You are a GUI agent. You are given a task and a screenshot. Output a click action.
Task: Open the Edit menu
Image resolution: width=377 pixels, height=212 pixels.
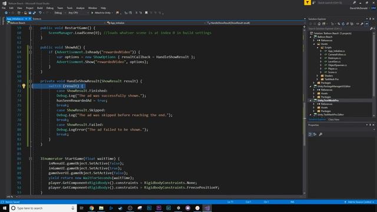(11, 8)
